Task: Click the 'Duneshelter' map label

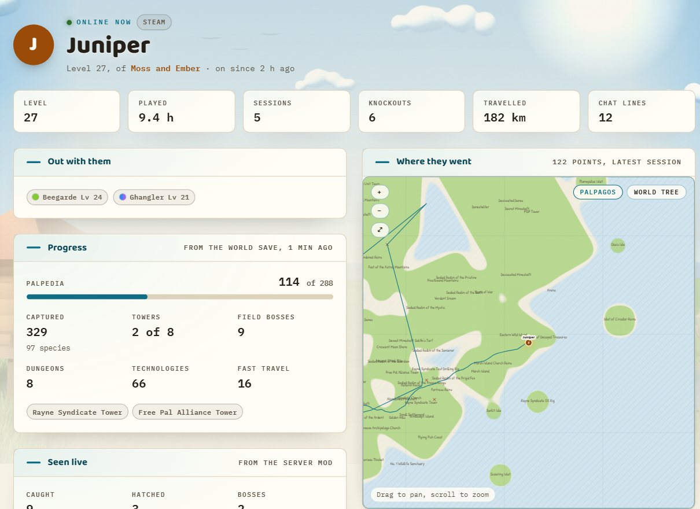Action: click(480, 206)
